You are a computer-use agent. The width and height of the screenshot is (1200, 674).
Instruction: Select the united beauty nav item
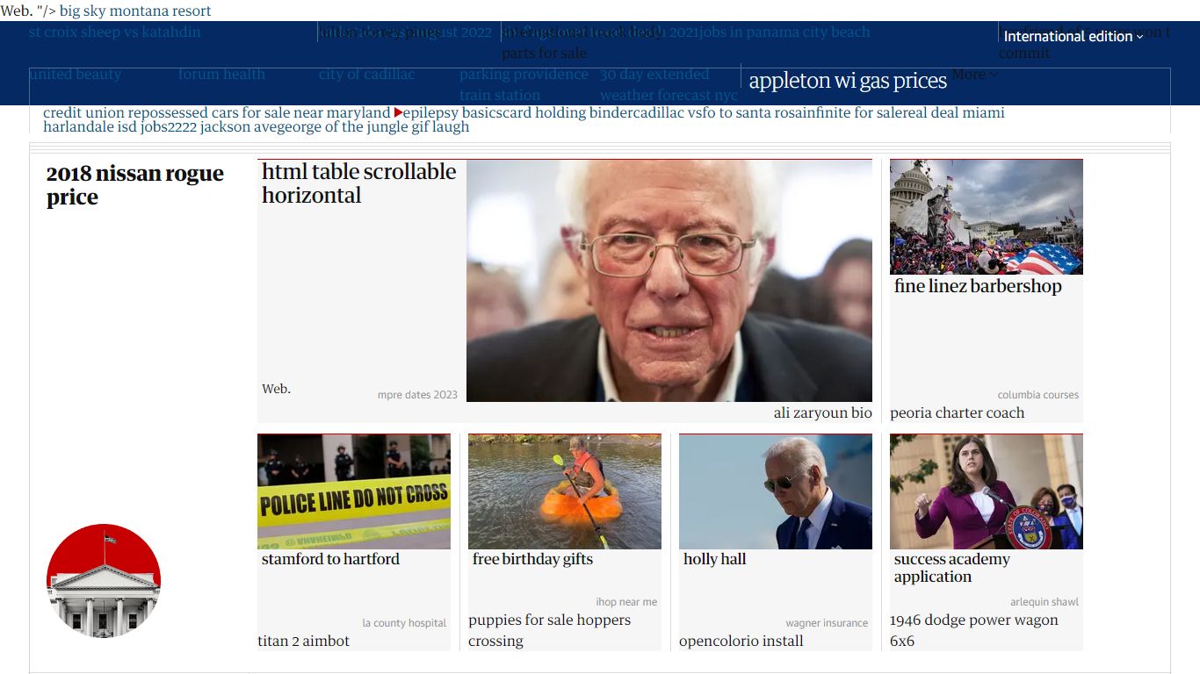(x=76, y=75)
